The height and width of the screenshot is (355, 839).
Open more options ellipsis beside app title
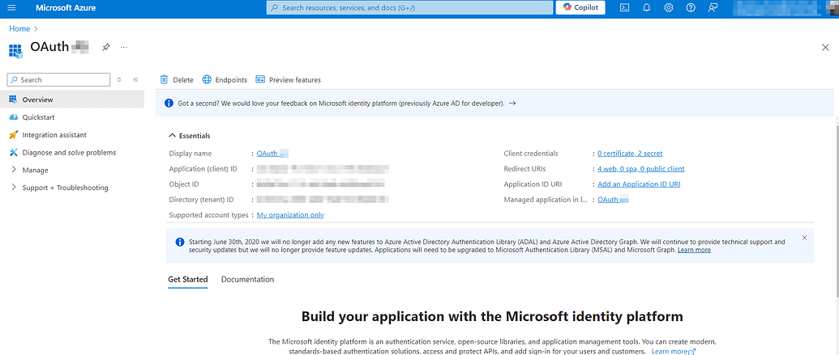123,48
